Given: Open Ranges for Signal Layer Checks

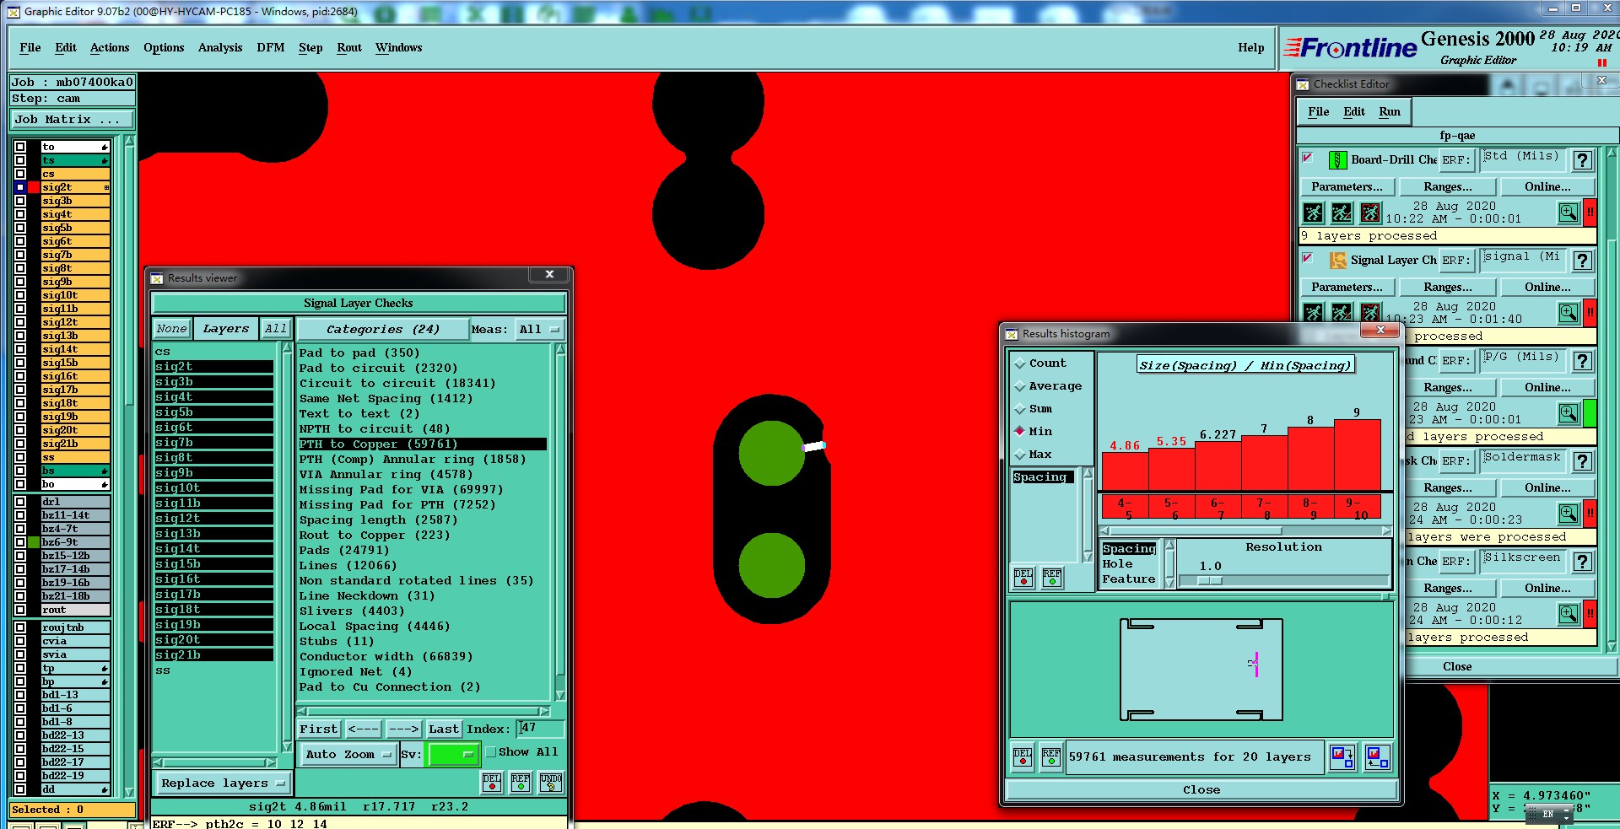Looking at the screenshot, I should coord(1448,288).
